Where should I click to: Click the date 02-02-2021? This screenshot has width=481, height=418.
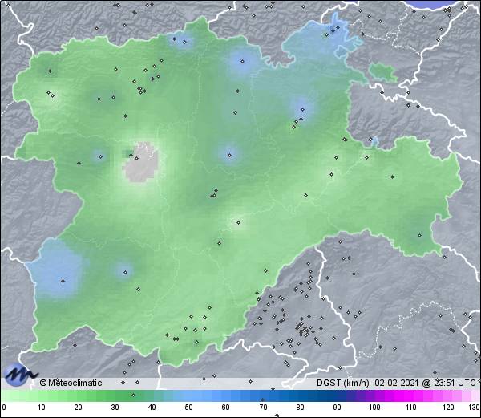tap(396, 383)
